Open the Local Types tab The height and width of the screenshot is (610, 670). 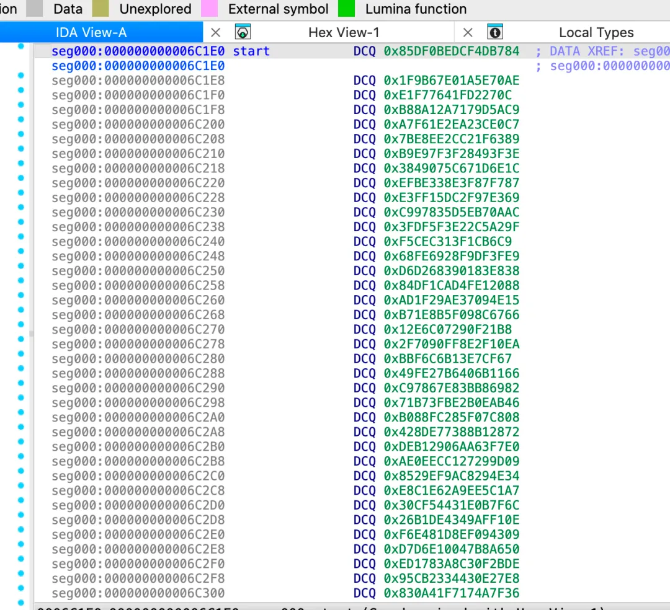click(596, 32)
